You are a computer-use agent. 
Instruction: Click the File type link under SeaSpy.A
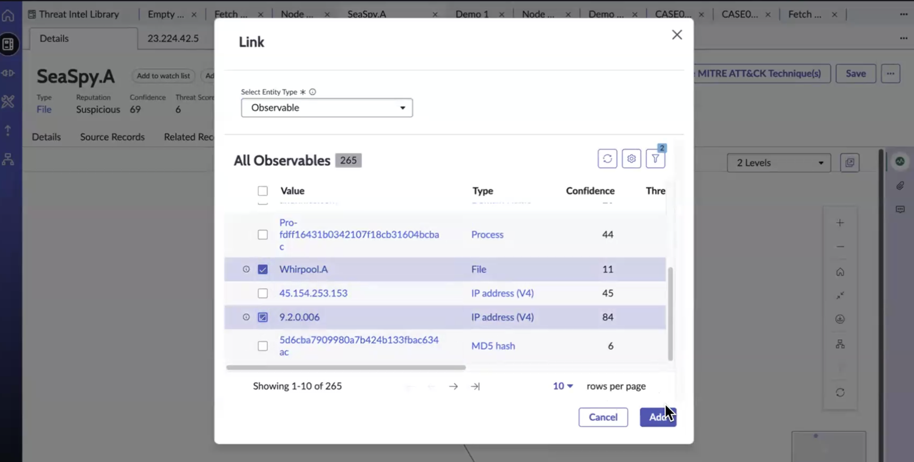pyautogui.click(x=44, y=110)
